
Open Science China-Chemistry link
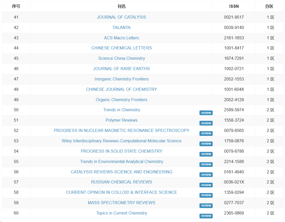click(x=121, y=58)
